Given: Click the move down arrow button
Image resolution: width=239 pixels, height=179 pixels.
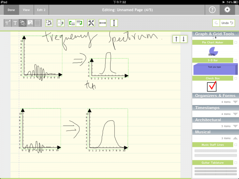Looking at the screenshot, I should [x=183, y=39].
